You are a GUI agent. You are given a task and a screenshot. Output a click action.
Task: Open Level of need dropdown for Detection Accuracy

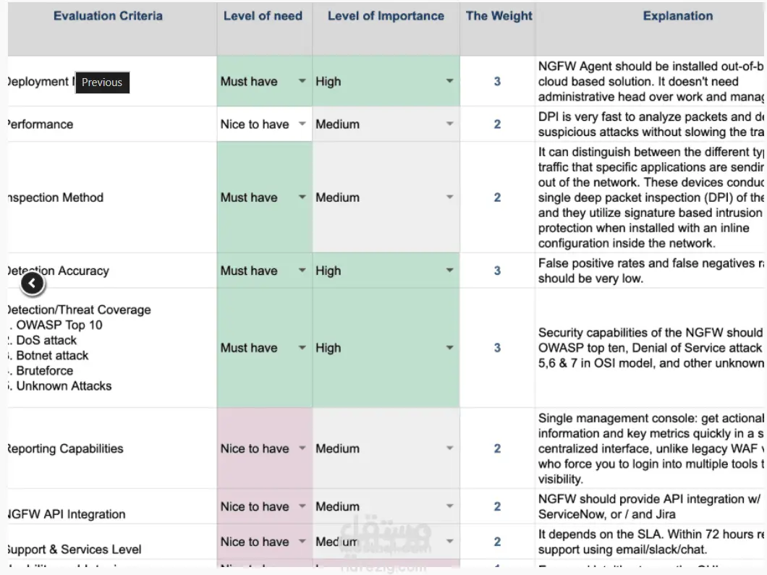[x=302, y=271]
